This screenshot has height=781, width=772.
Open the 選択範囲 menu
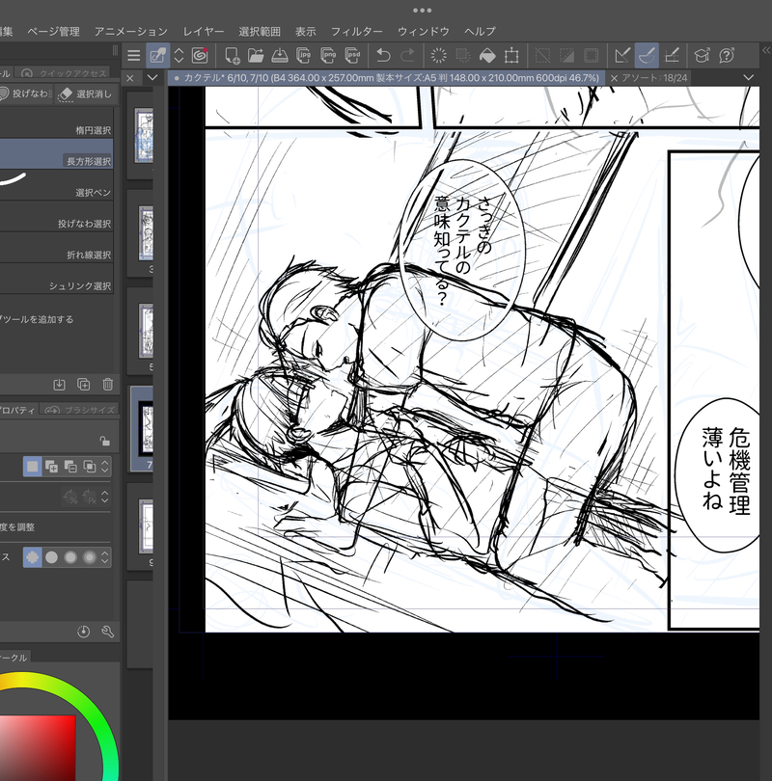click(x=260, y=32)
